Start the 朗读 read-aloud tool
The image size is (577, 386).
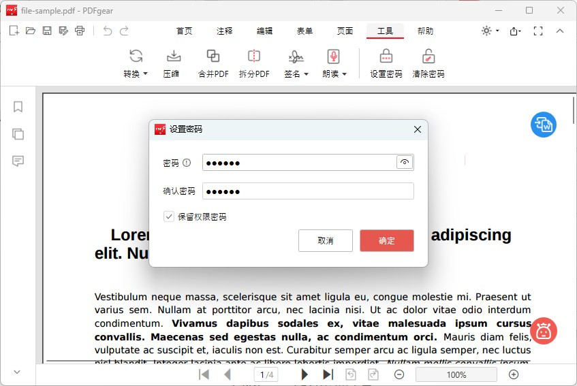point(334,63)
